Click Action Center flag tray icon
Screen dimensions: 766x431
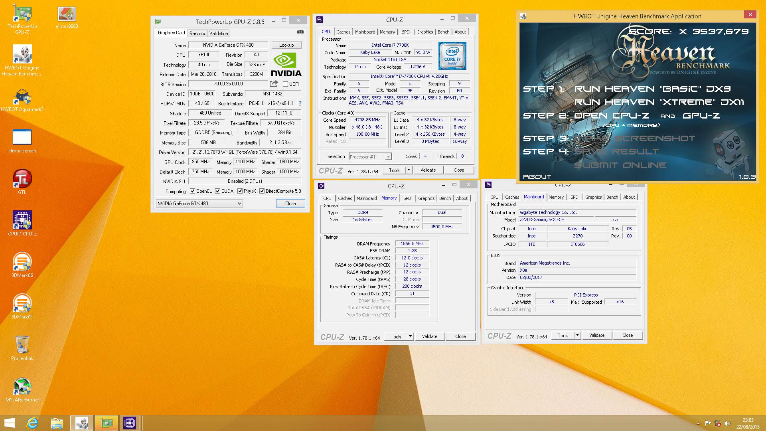(708, 423)
